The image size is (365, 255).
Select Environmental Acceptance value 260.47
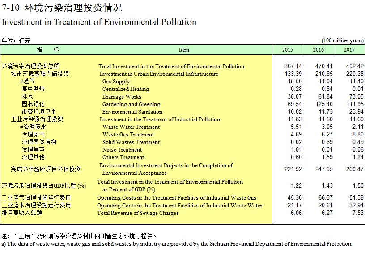click(x=355, y=169)
